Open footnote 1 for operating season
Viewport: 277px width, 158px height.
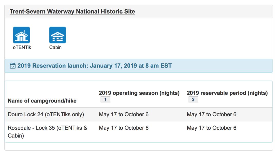point(105,99)
